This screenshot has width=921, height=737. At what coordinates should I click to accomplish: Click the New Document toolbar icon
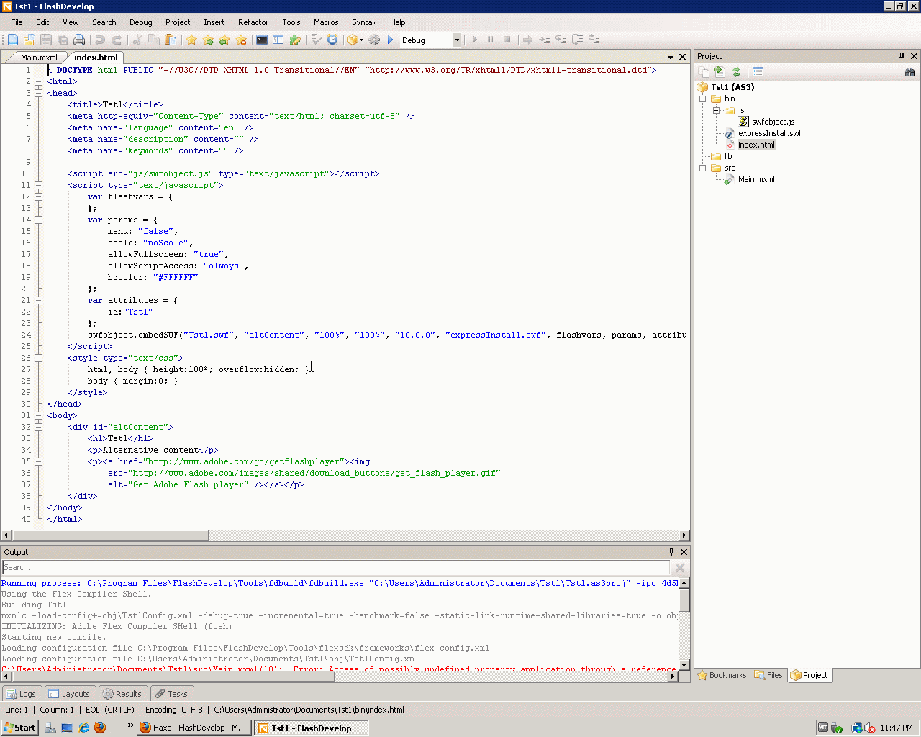click(13, 40)
